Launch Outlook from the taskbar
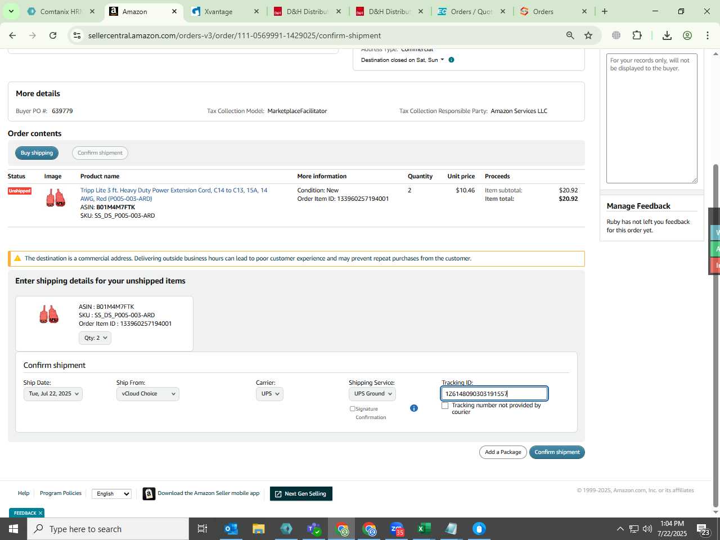The height and width of the screenshot is (540, 720). (231, 529)
